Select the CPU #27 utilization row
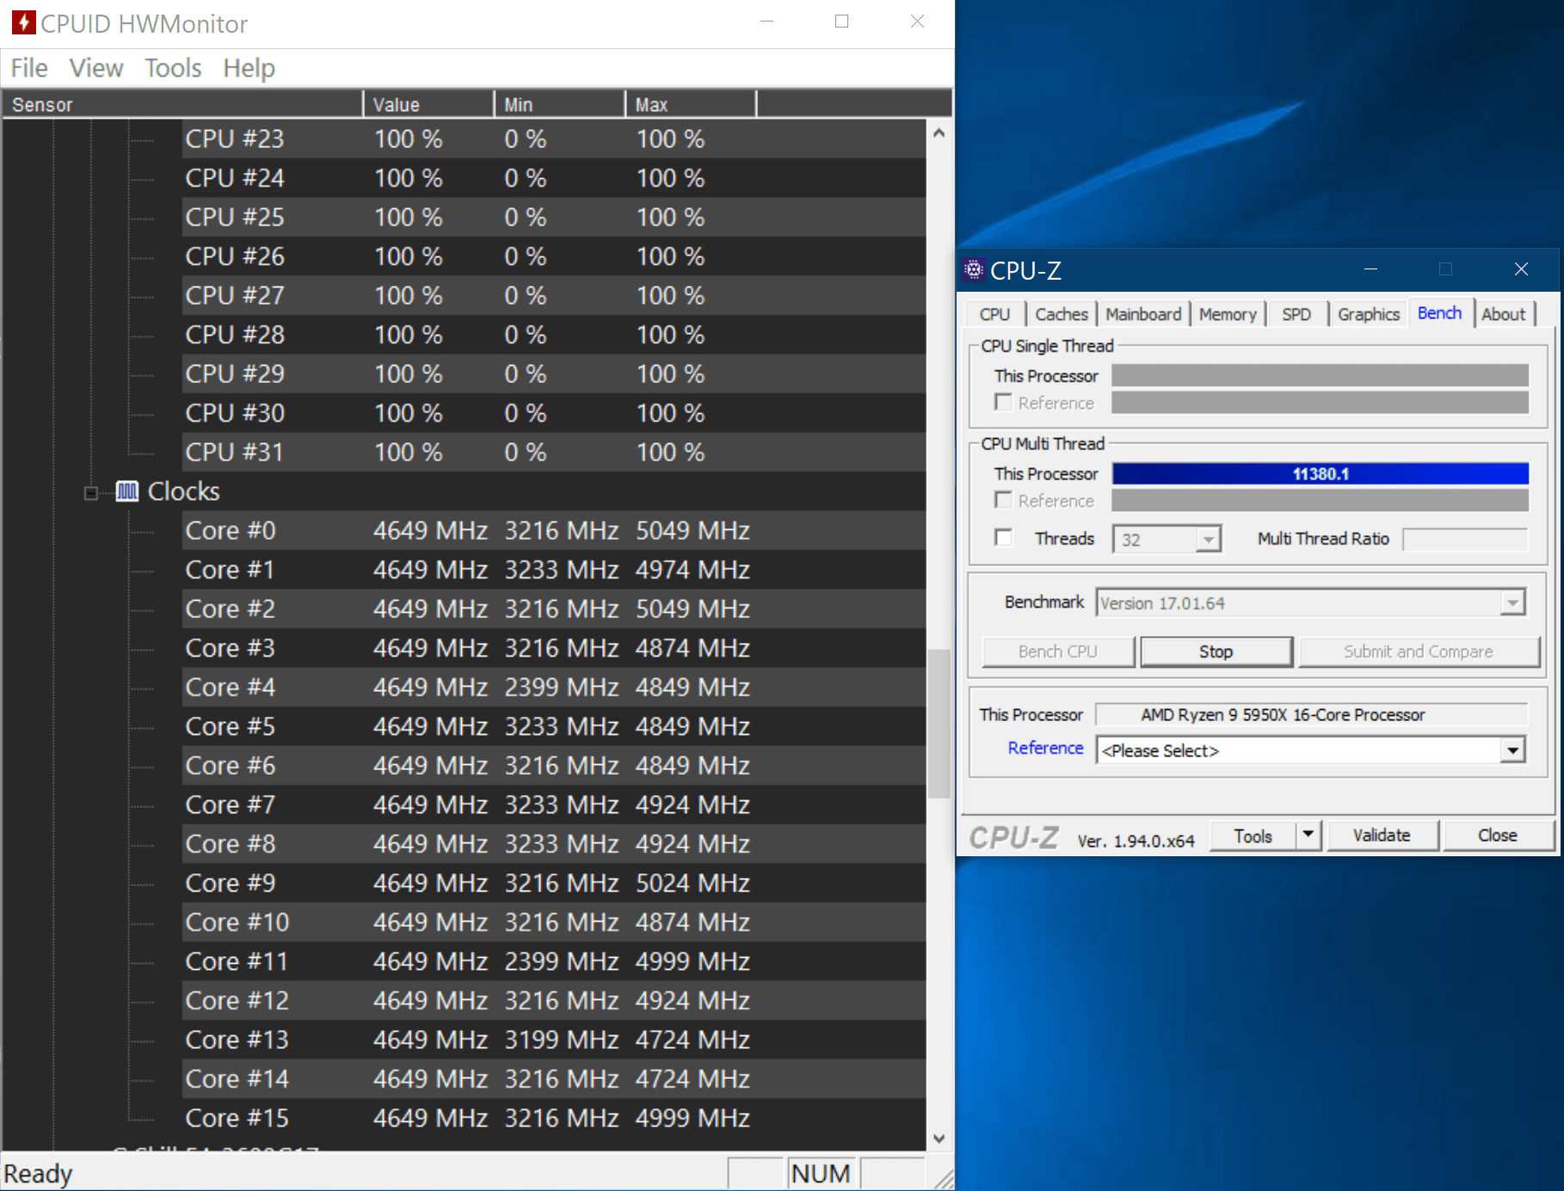This screenshot has width=1564, height=1191. pyautogui.click(x=554, y=295)
